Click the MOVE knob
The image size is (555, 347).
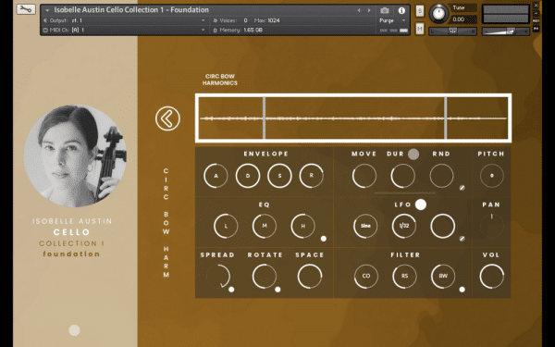click(x=364, y=176)
